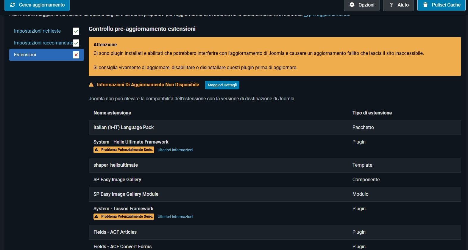468x250 pixels.
Task: Click the refresh icon in Cerca aggiornamento
Action: coord(13,5)
